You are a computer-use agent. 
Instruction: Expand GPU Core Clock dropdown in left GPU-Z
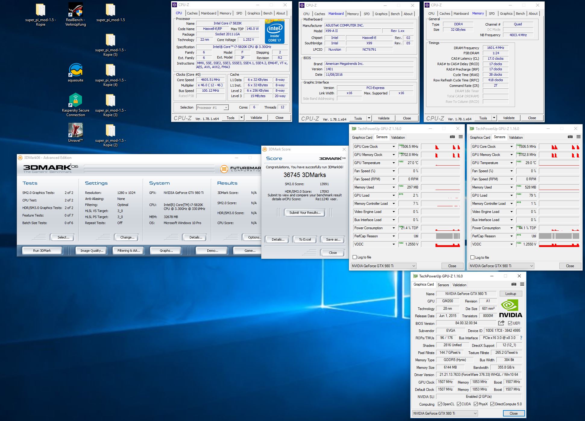coord(393,147)
